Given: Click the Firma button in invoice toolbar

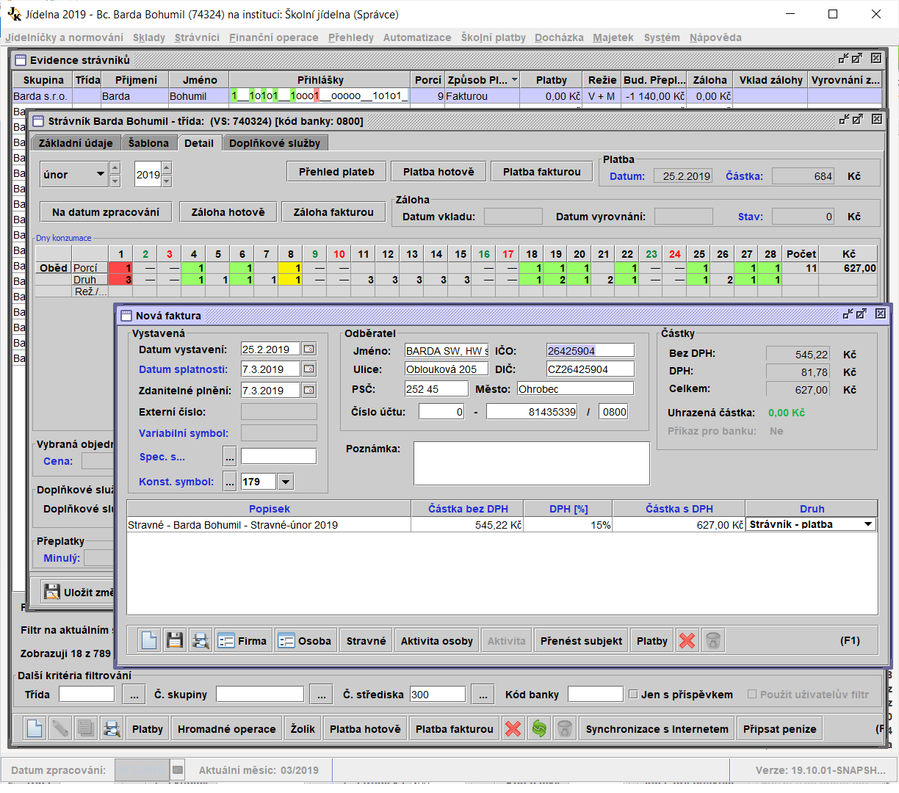Looking at the screenshot, I should tap(243, 640).
